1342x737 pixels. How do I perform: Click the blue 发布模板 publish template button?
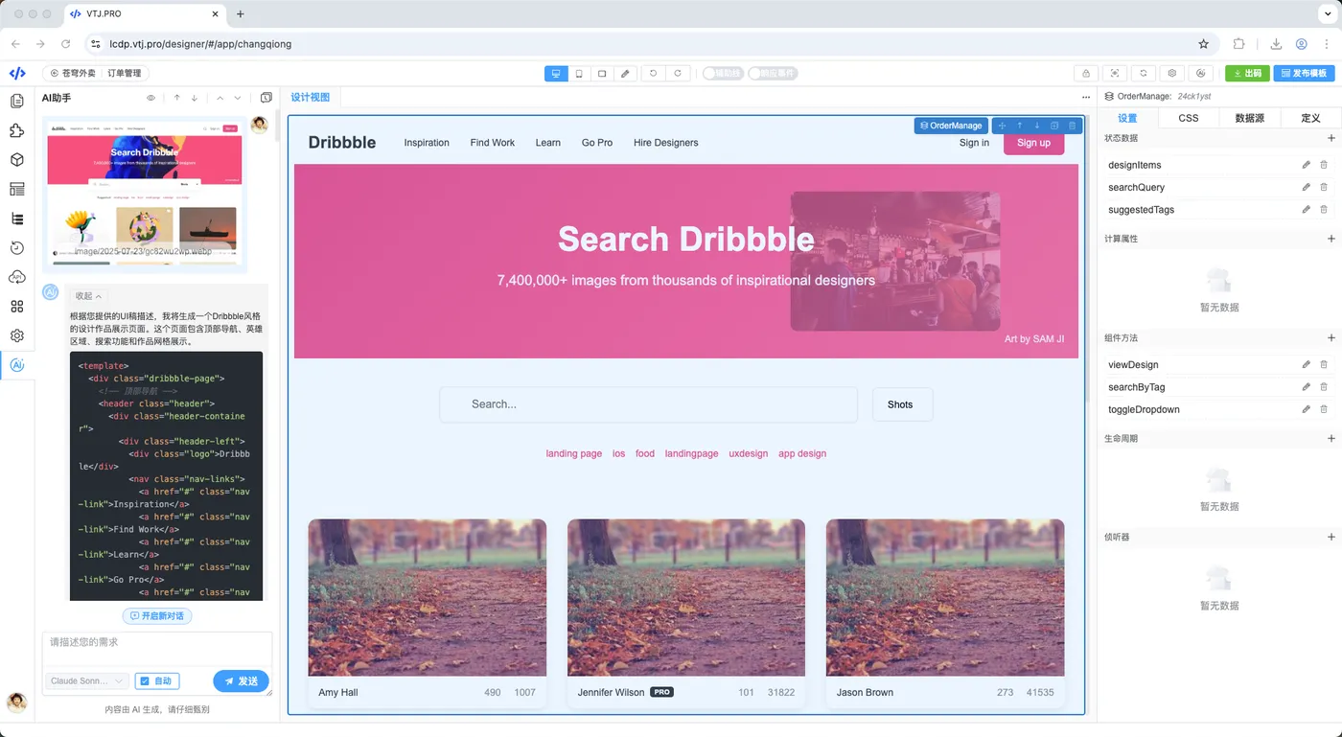click(1304, 74)
